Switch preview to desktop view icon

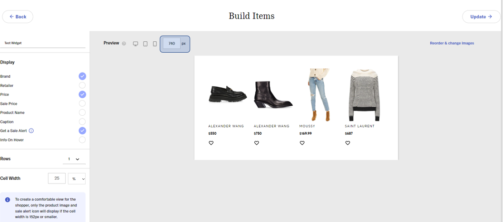(135, 44)
